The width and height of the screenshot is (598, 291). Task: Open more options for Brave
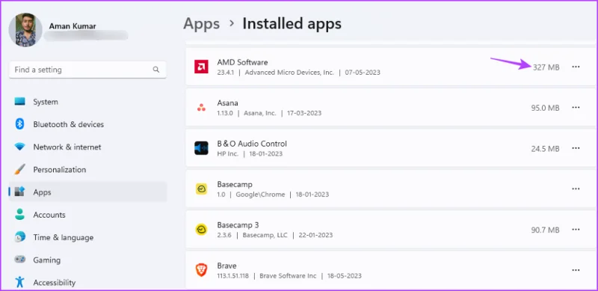point(576,270)
